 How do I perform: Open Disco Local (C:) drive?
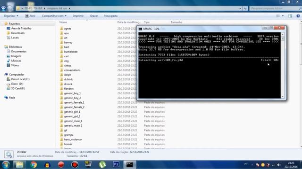click(x=20, y=79)
